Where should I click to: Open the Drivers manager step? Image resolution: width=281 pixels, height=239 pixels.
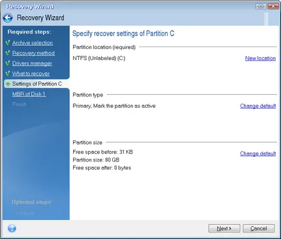[x=32, y=63]
